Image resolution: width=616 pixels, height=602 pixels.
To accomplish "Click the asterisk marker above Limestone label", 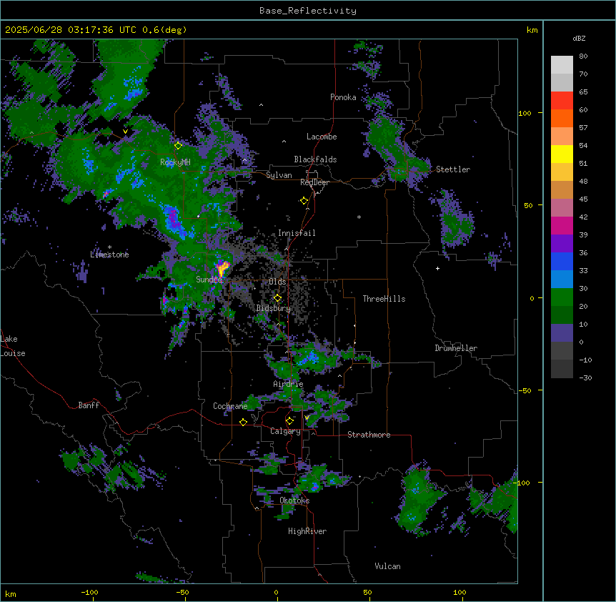I will click(x=109, y=247).
